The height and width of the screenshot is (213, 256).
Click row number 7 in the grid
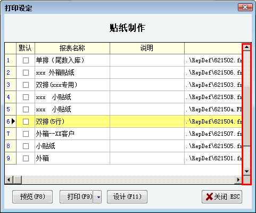[11, 134]
